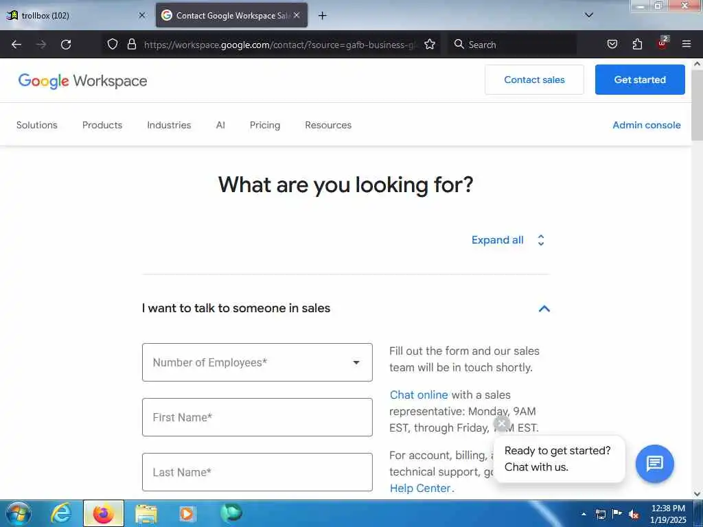Open the Industries menu

coord(169,125)
